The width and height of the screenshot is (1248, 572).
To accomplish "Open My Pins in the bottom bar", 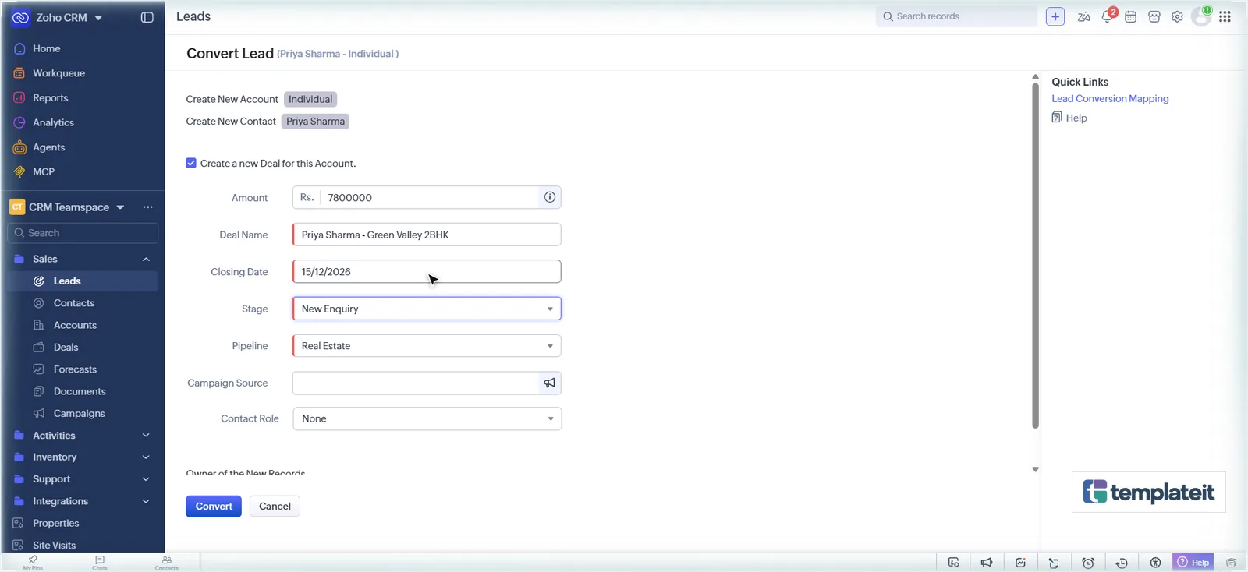I will (33, 563).
